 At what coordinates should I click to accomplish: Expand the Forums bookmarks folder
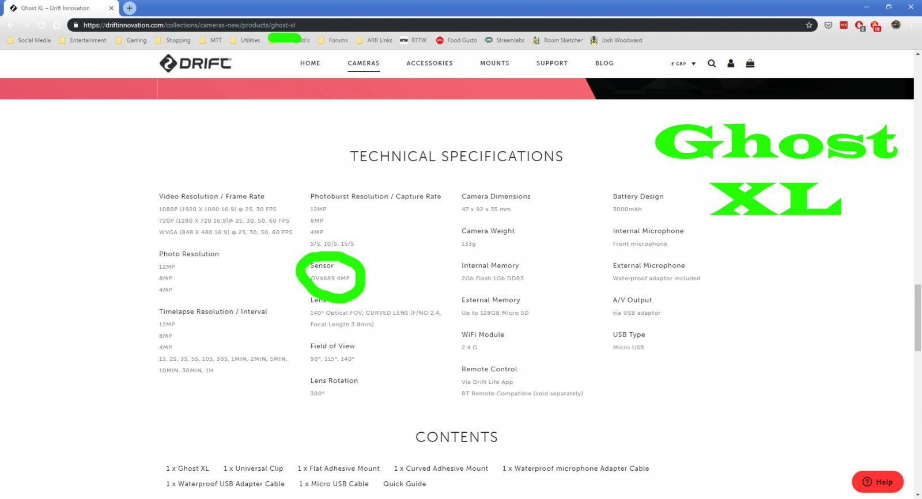(333, 40)
